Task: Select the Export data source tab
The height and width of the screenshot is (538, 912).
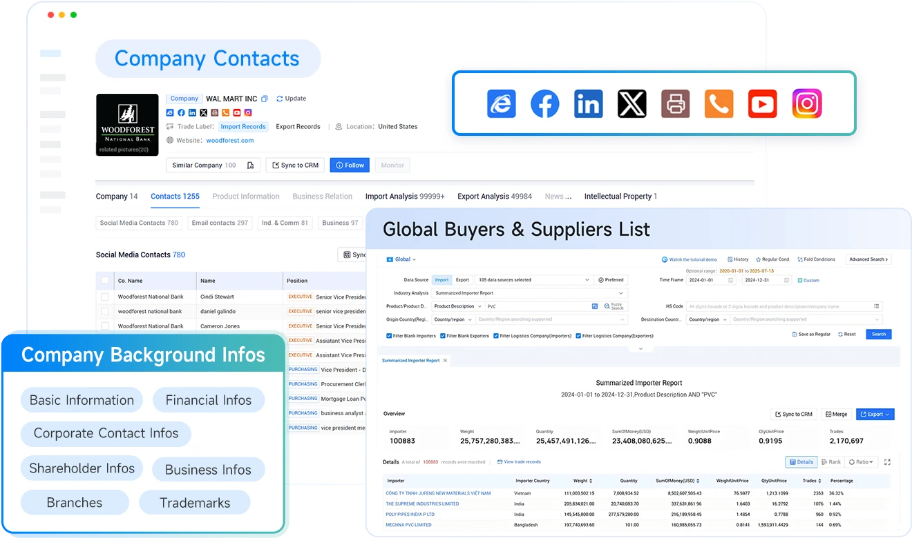Action: coord(462,280)
